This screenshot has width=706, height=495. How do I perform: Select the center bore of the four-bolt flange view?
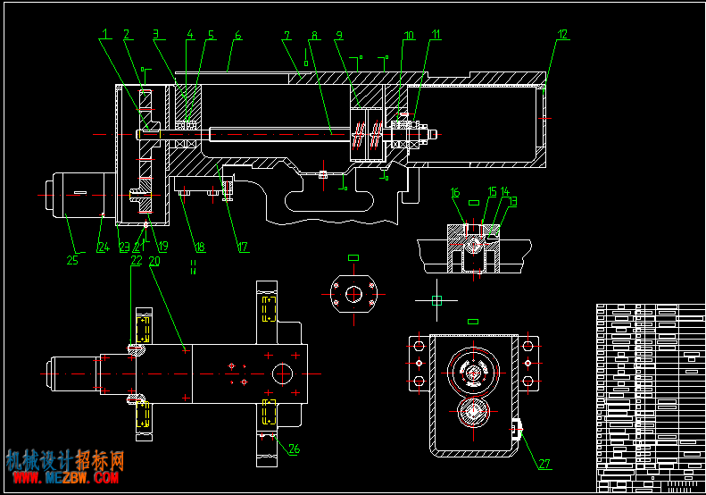click(x=354, y=294)
